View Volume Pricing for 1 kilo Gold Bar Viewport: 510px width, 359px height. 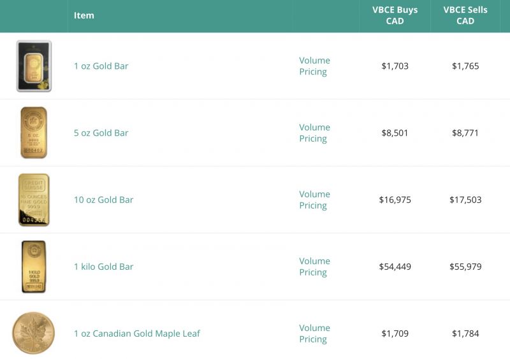(x=314, y=267)
